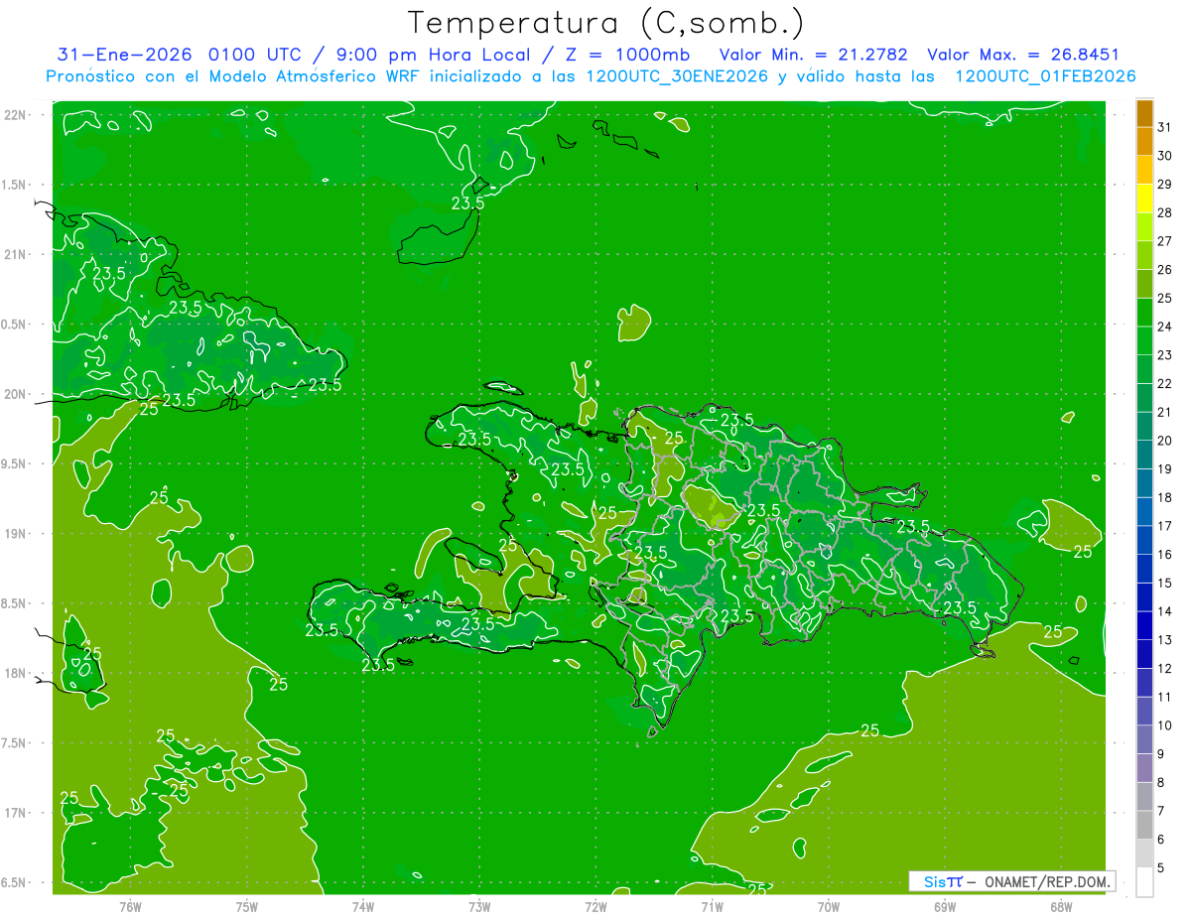The width and height of the screenshot is (1191, 920).
Task: Click the "5" value on the color scale
Action: tap(1161, 867)
